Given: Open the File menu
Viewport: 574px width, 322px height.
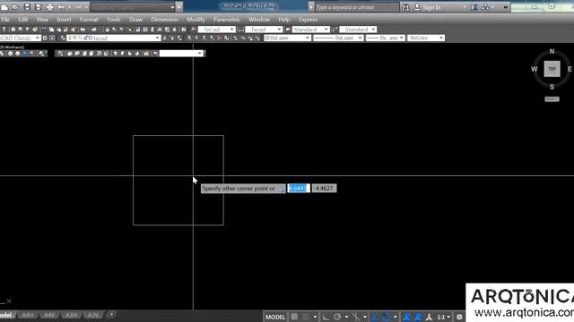Looking at the screenshot, I should pyautogui.click(x=5, y=20).
